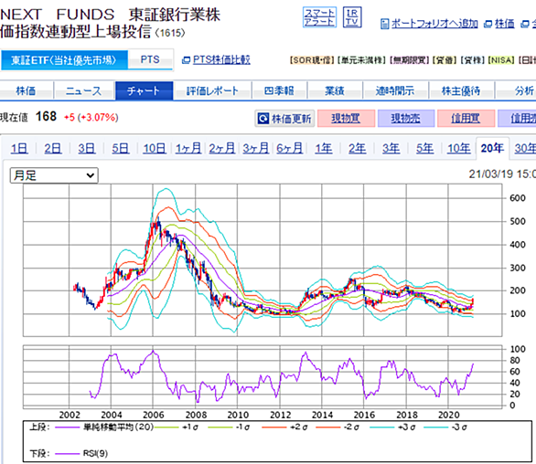
Task: Set chart period to 5年
Action: pyautogui.click(x=425, y=149)
